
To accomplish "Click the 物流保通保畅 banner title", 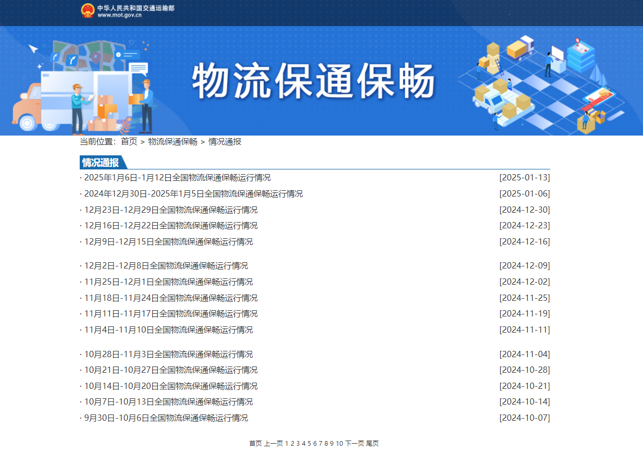I will [x=313, y=81].
